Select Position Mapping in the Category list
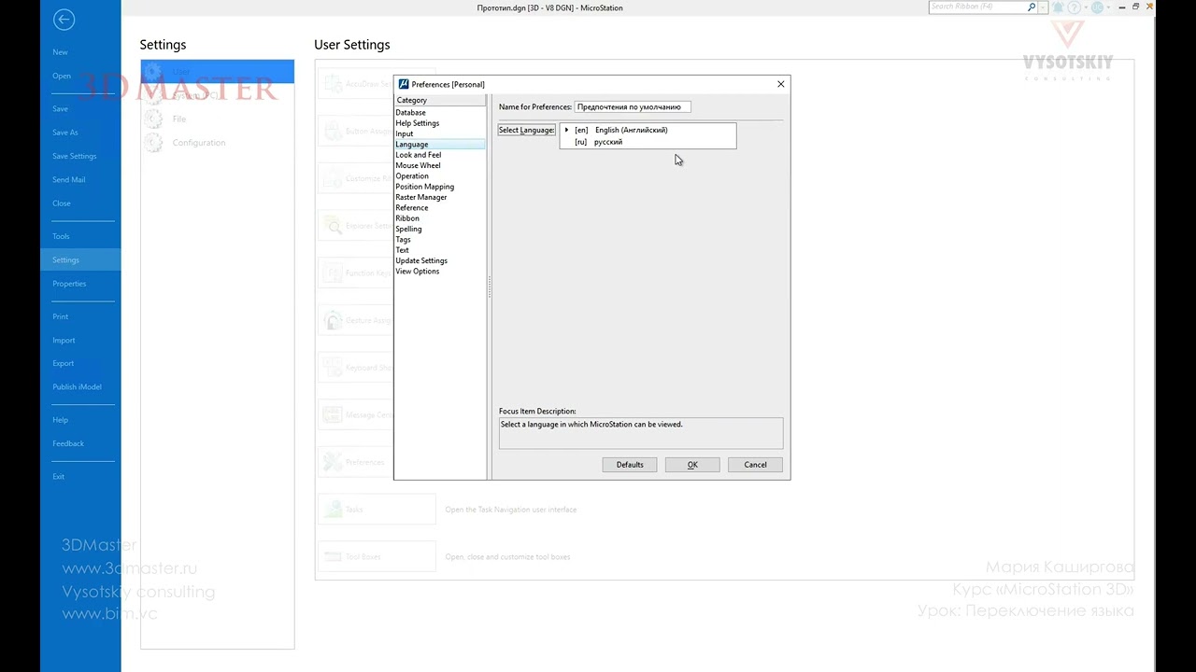 [440, 187]
